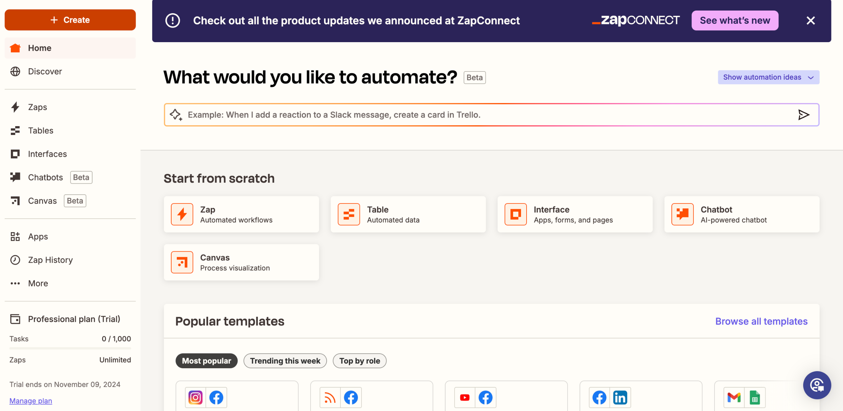
Task: Click the Canvas card icon
Action: tap(182, 262)
